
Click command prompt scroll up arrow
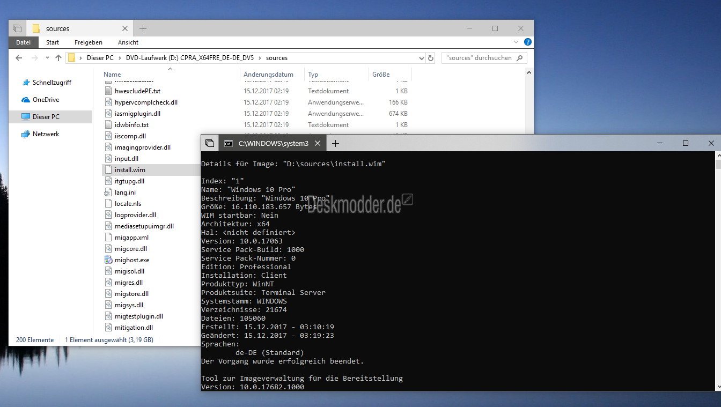point(718,156)
